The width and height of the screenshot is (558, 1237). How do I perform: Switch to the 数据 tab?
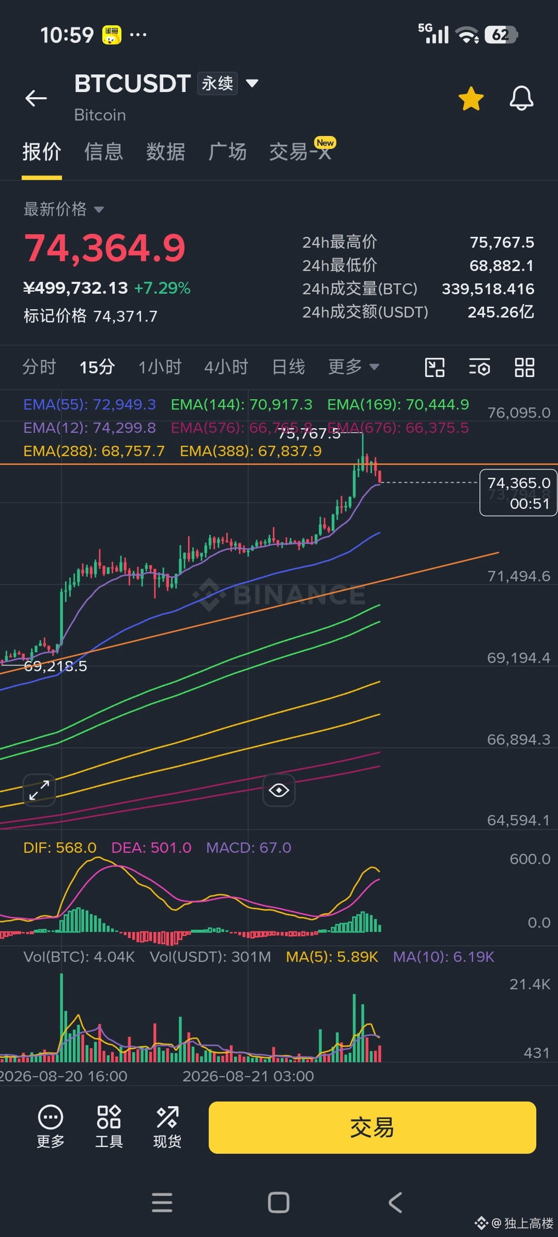166,152
